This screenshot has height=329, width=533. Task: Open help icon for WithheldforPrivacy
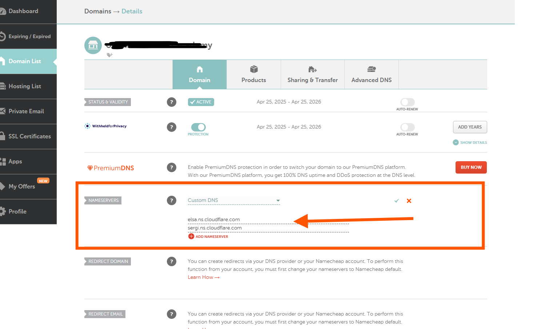(x=172, y=127)
